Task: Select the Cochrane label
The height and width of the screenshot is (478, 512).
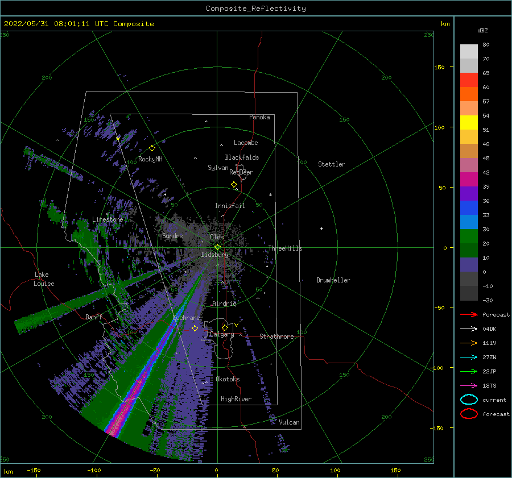Action: [186, 318]
